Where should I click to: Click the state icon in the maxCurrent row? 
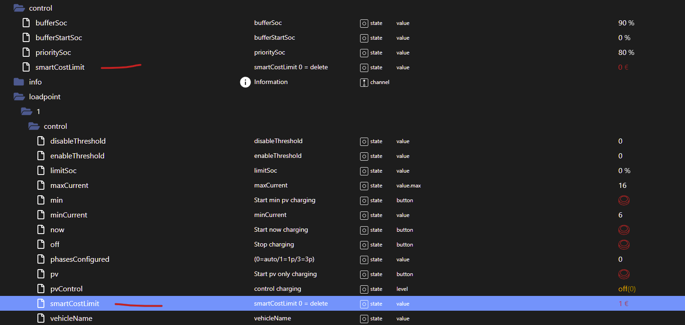(x=364, y=186)
